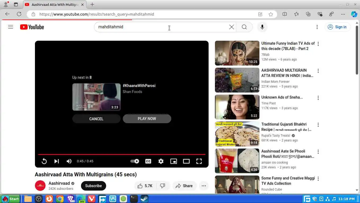The width and height of the screenshot is (360, 203).
Task: Open Aashirvaad channel name link
Action: [x=59, y=183]
